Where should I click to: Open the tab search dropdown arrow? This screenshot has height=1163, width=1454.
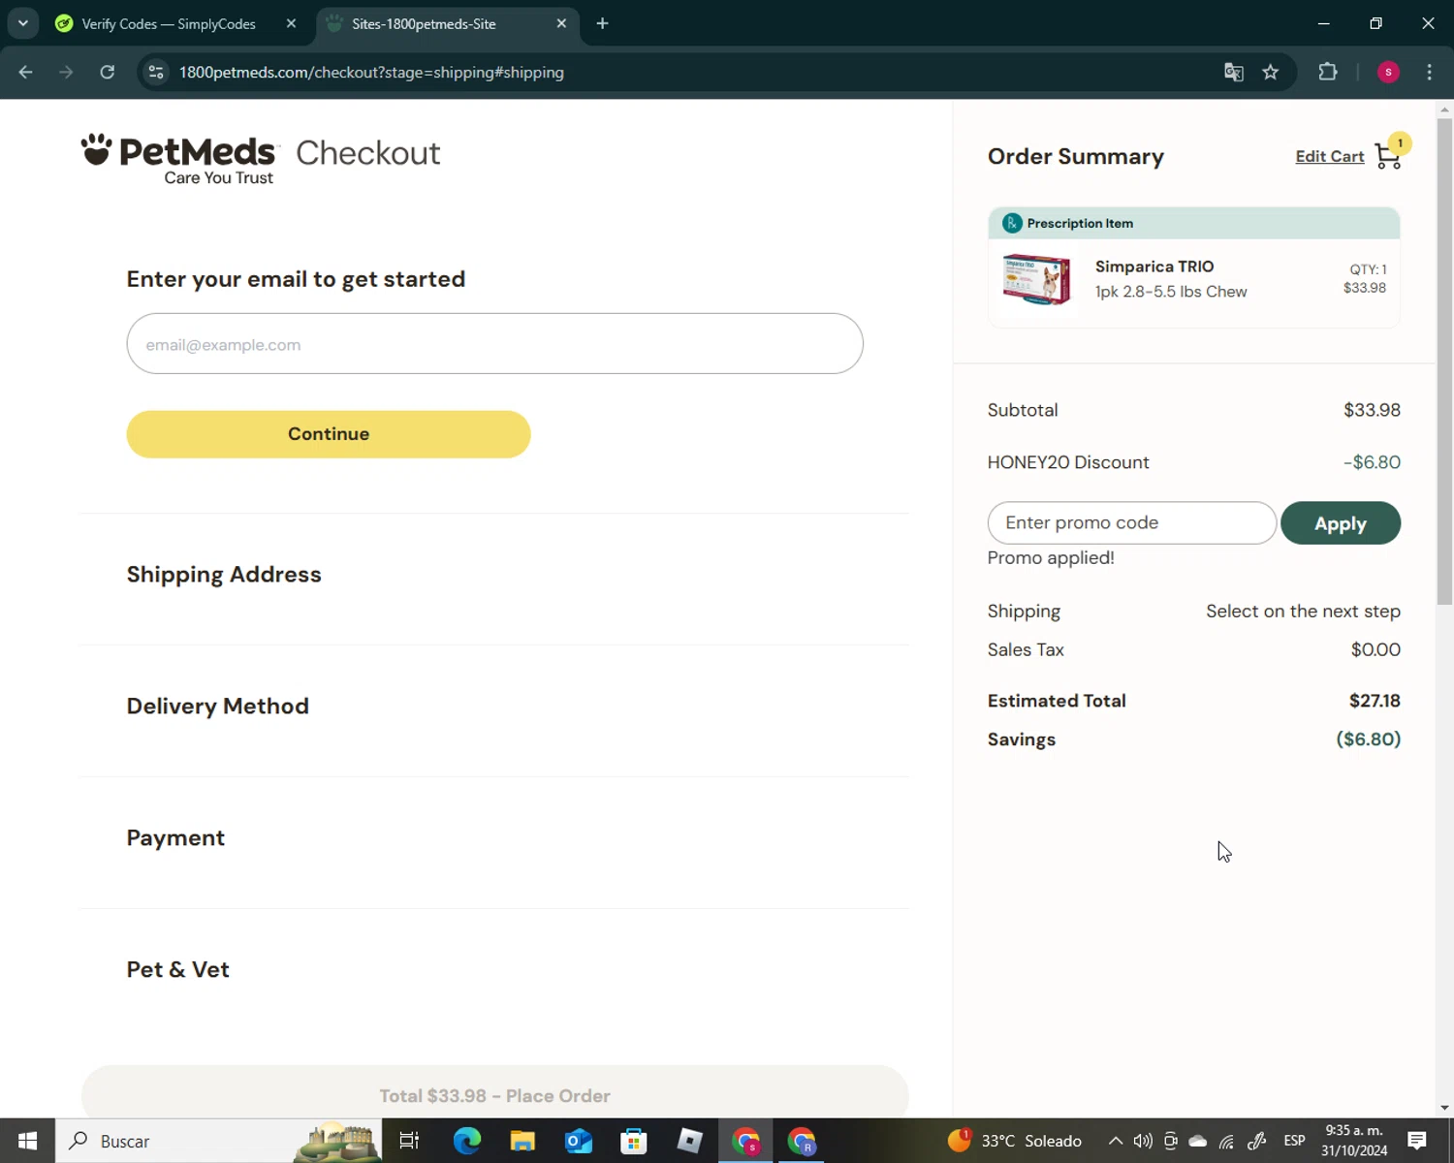coord(23,23)
